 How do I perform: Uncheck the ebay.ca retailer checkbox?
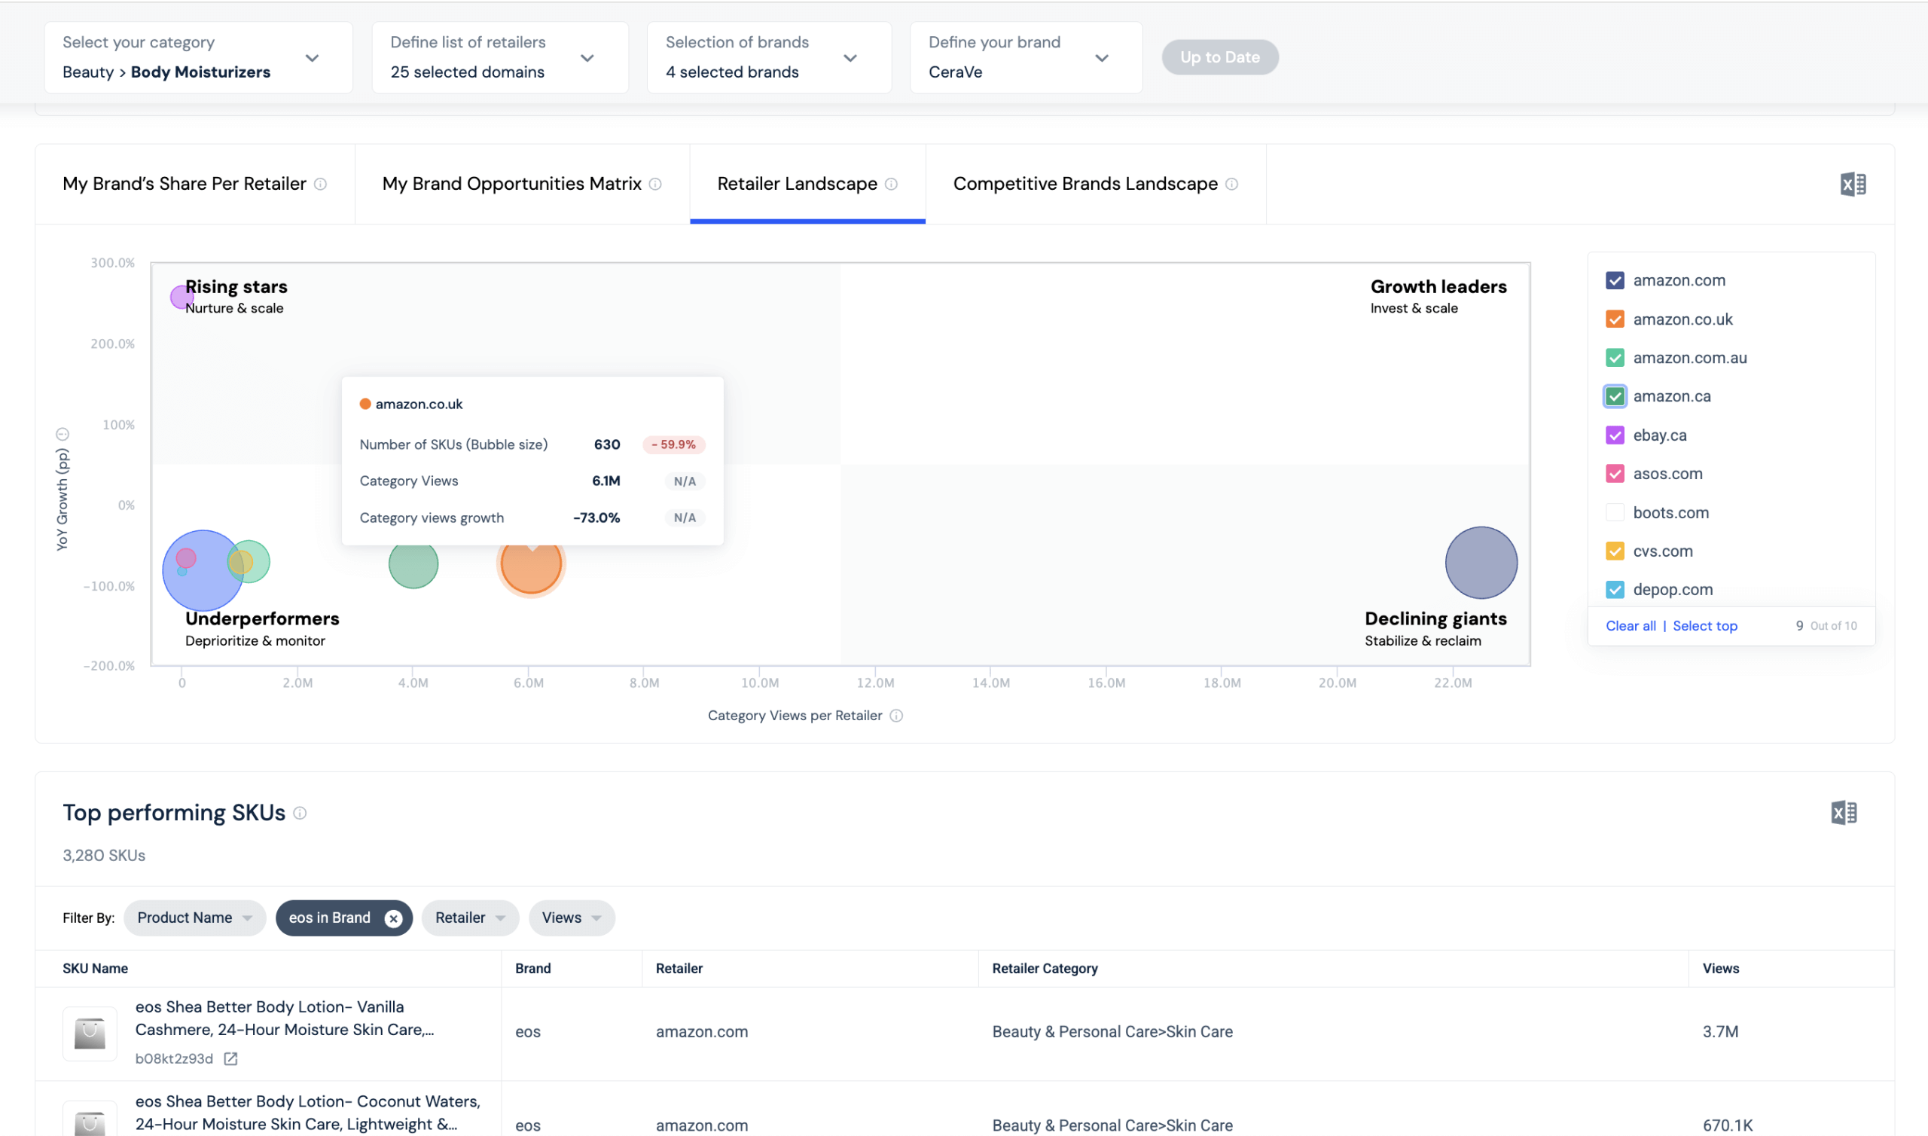[x=1614, y=435]
